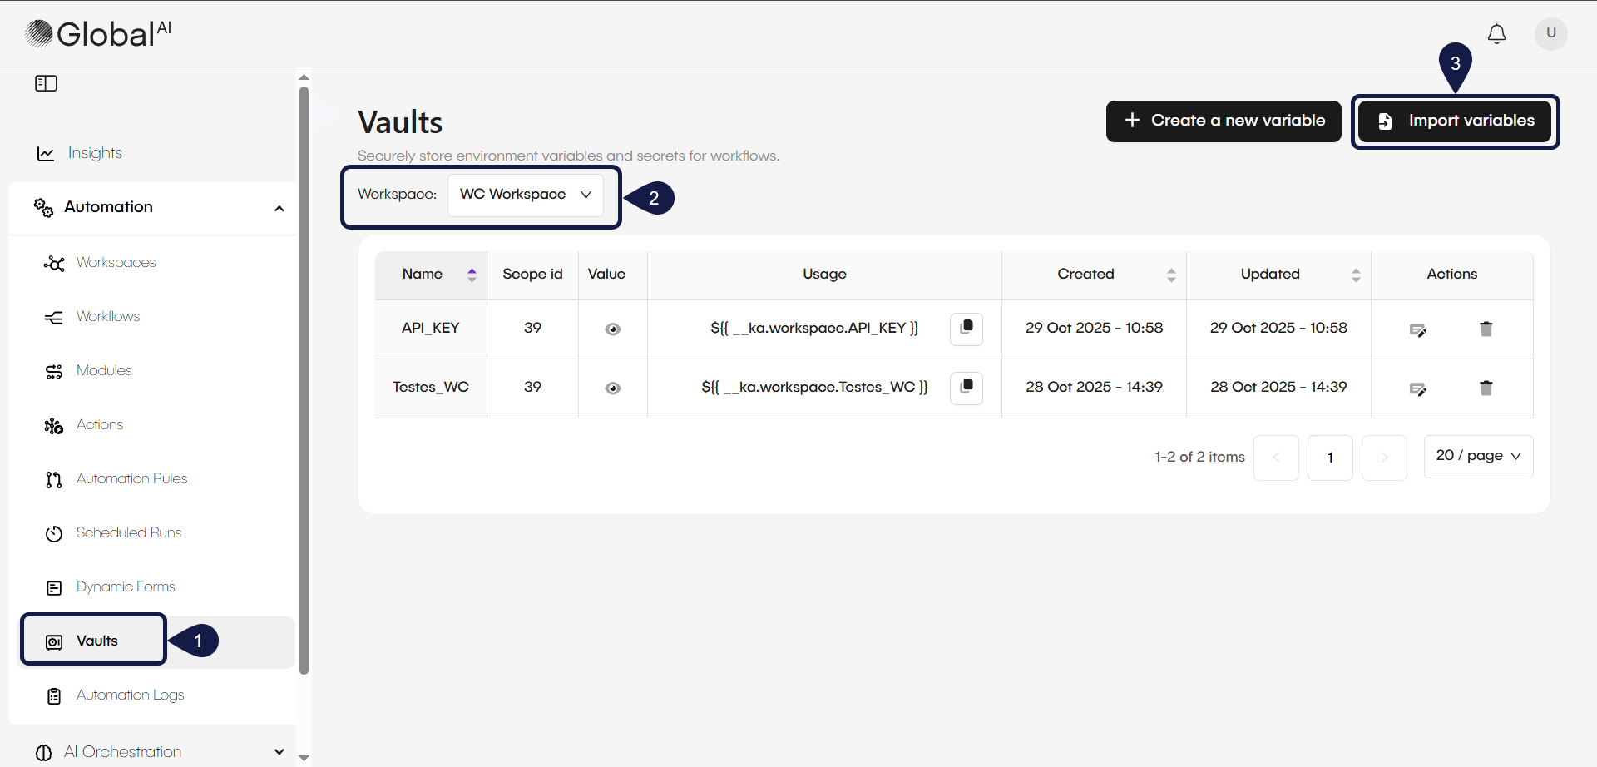The image size is (1597, 767).
Task: Expand the AI Orchestration section
Action: click(x=279, y=751)
